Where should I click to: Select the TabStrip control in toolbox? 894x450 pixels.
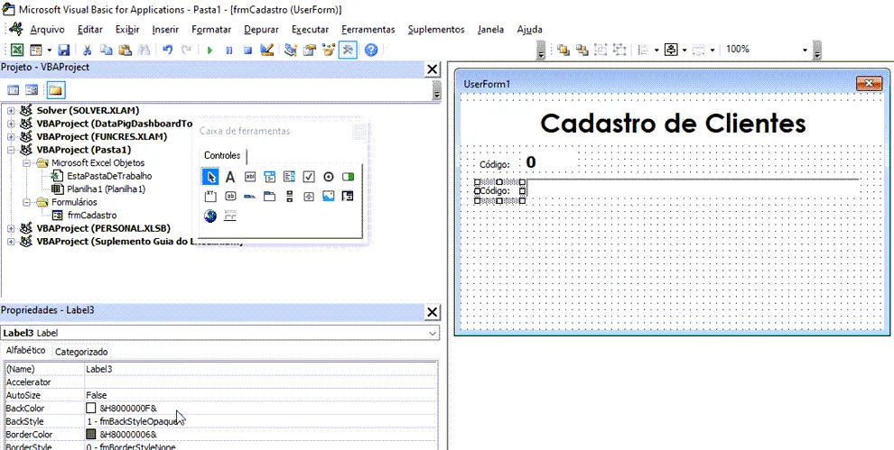[x=250, y=197]
